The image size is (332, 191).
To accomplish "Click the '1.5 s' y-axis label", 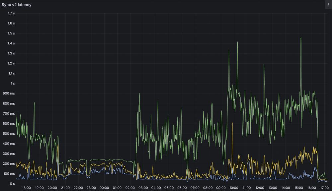I will 11,33.
